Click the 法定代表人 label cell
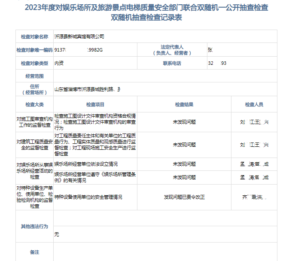The width and height of the screenshot is (283, 261). click(x=172, y=50)
